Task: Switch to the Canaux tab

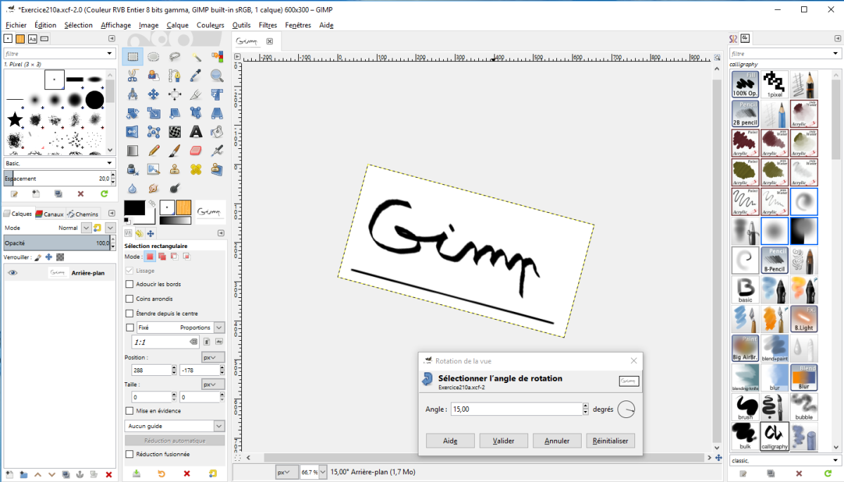Action: point(49,214)
